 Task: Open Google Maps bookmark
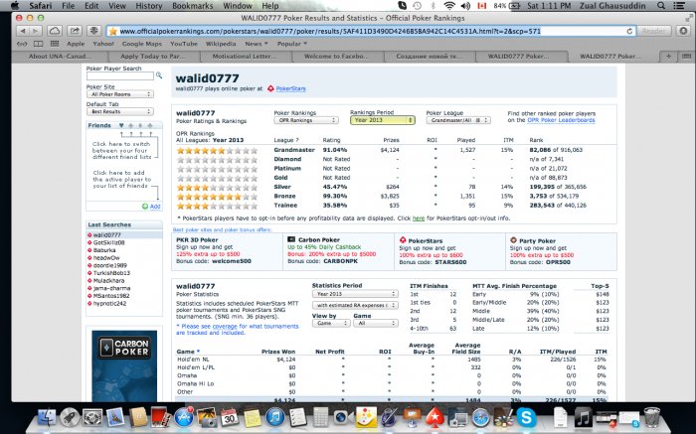pos(142,44)
